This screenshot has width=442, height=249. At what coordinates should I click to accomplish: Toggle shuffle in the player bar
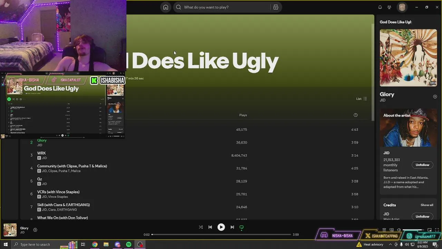[201, 227]
